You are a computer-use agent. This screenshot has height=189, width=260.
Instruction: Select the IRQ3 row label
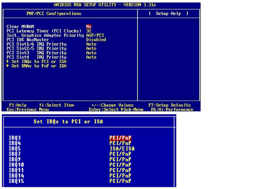[x=15, y=138]
